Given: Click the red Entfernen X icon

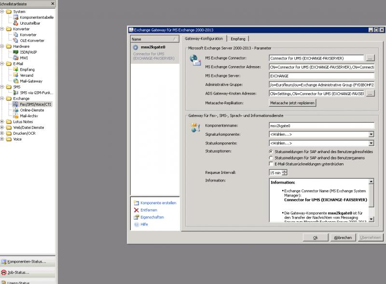Looking at the screenshot, I should [x=137, y=210].
